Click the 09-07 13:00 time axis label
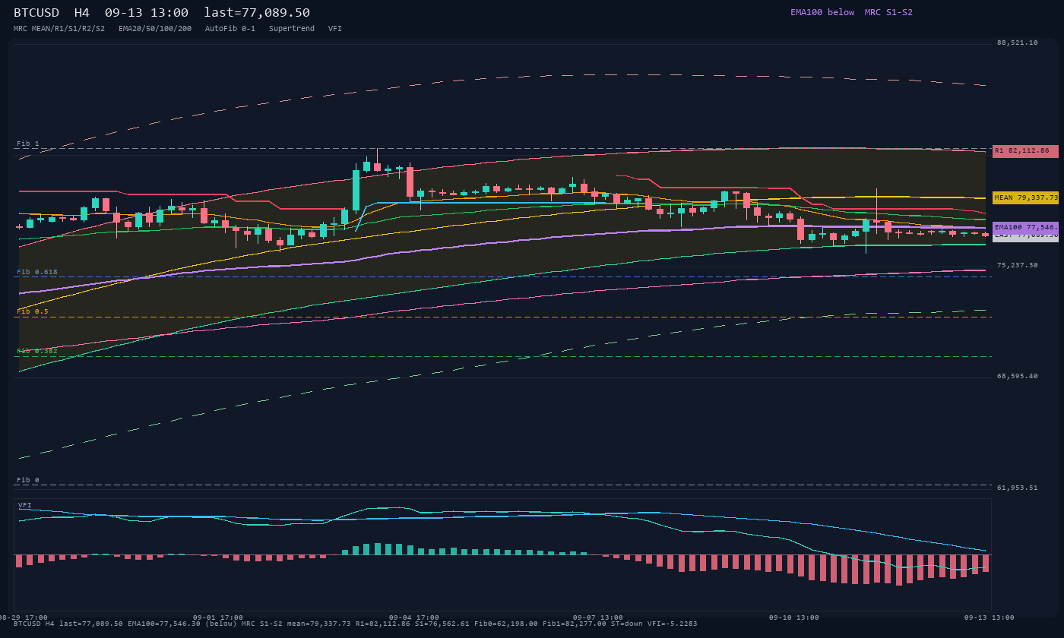 tap(598, 617)
